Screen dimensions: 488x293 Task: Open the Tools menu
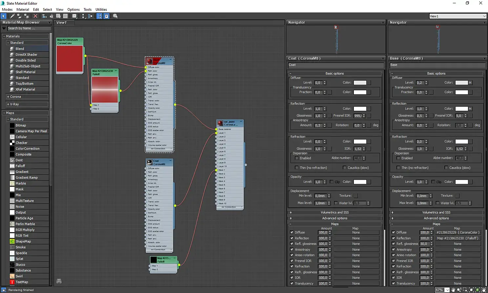point(88,9)
